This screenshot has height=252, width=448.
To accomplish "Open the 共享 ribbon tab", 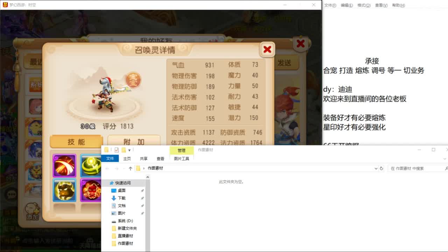I will [x=143, y=159].
